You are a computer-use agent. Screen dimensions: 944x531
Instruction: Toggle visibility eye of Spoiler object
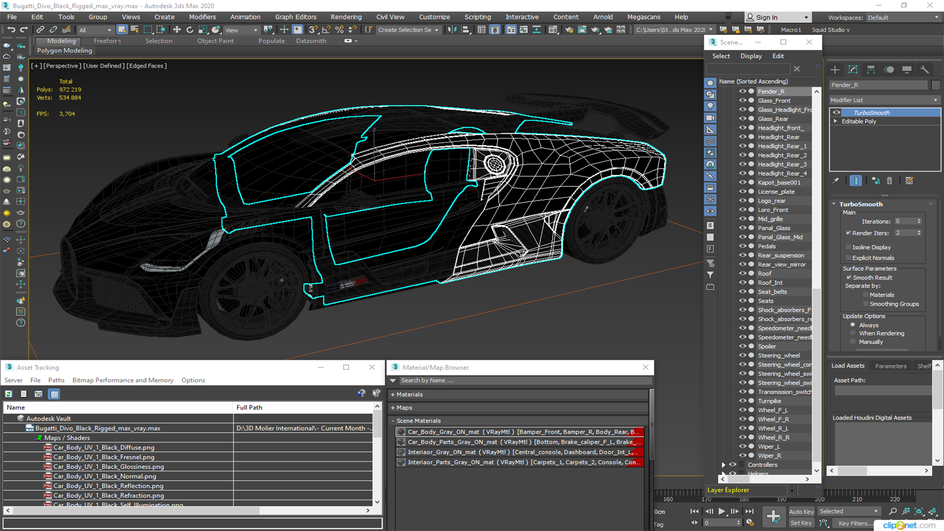742,346
